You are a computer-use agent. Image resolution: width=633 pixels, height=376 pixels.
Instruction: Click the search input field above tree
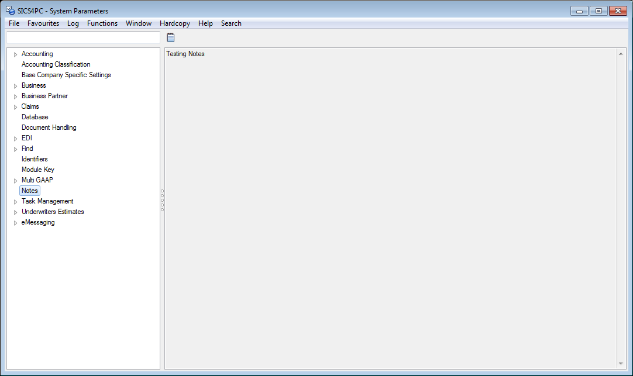(82, 37)
